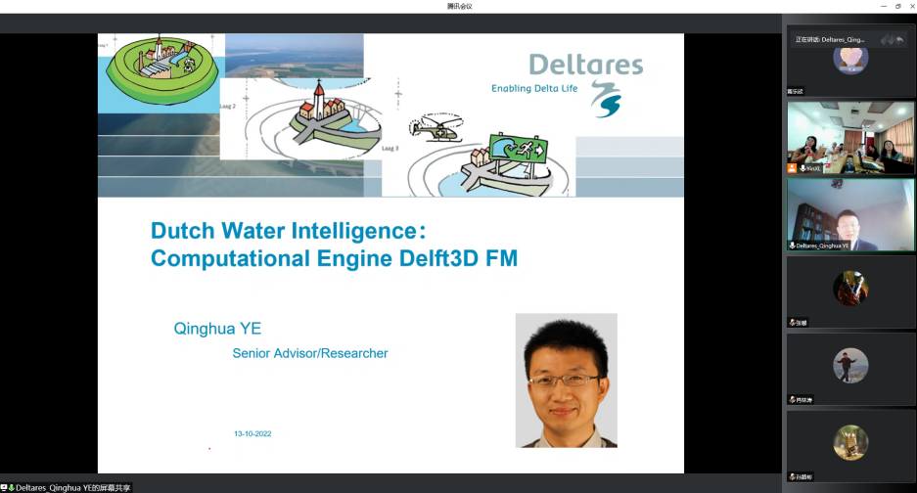
Task: Click the layout icon in speaker banner
Action: tap(887, 40)
